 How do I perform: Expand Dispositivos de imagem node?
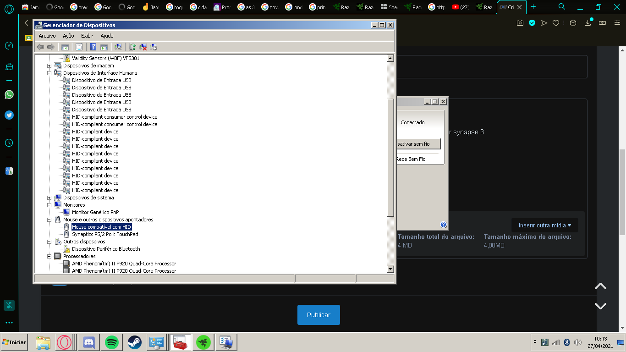49,66
